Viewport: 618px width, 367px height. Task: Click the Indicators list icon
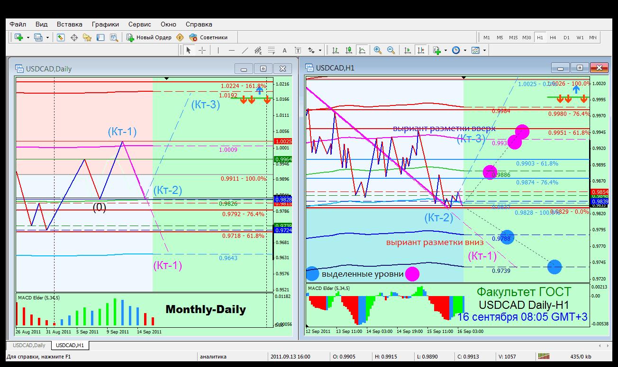click(x=436, y=50)
